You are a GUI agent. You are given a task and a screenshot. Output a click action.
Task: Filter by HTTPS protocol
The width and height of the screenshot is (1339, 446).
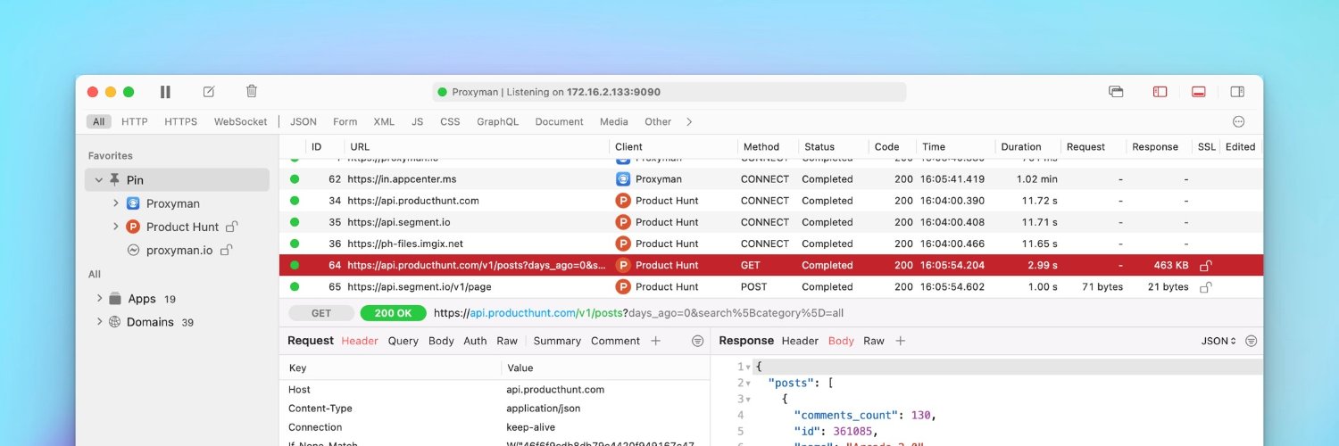tap(181, 121)
